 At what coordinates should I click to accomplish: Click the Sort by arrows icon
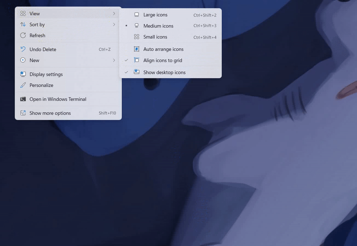[23, 25]
